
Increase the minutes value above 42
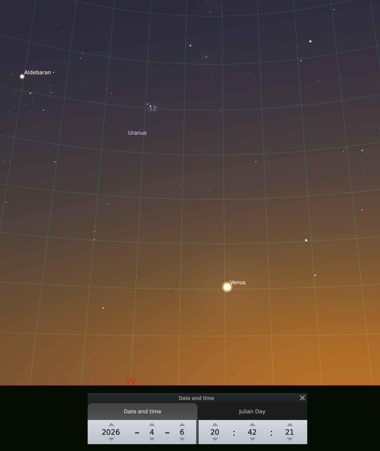pyautogui.click(x=252, y=425)
